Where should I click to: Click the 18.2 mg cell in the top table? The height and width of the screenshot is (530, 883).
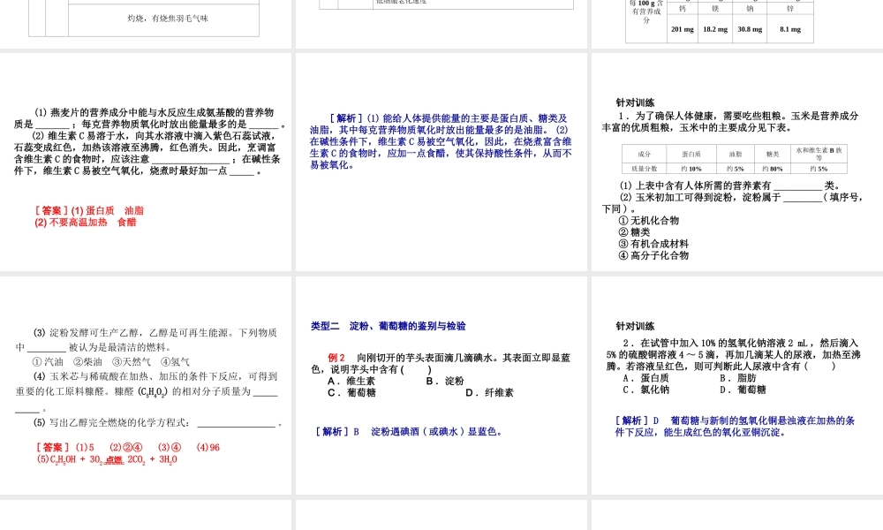pyautogui.click(x=715, y=29)
